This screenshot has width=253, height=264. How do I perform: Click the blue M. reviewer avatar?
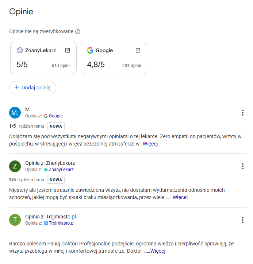pos(15,113)
